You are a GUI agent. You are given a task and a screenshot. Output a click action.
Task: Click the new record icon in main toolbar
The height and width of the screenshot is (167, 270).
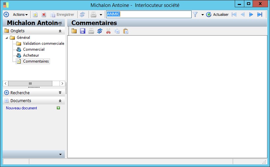click(35, 14)
